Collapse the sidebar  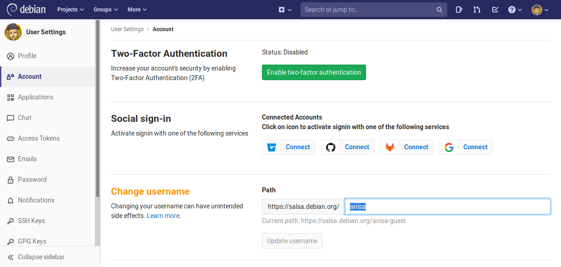pyautogui.click(x=41, y=257)
